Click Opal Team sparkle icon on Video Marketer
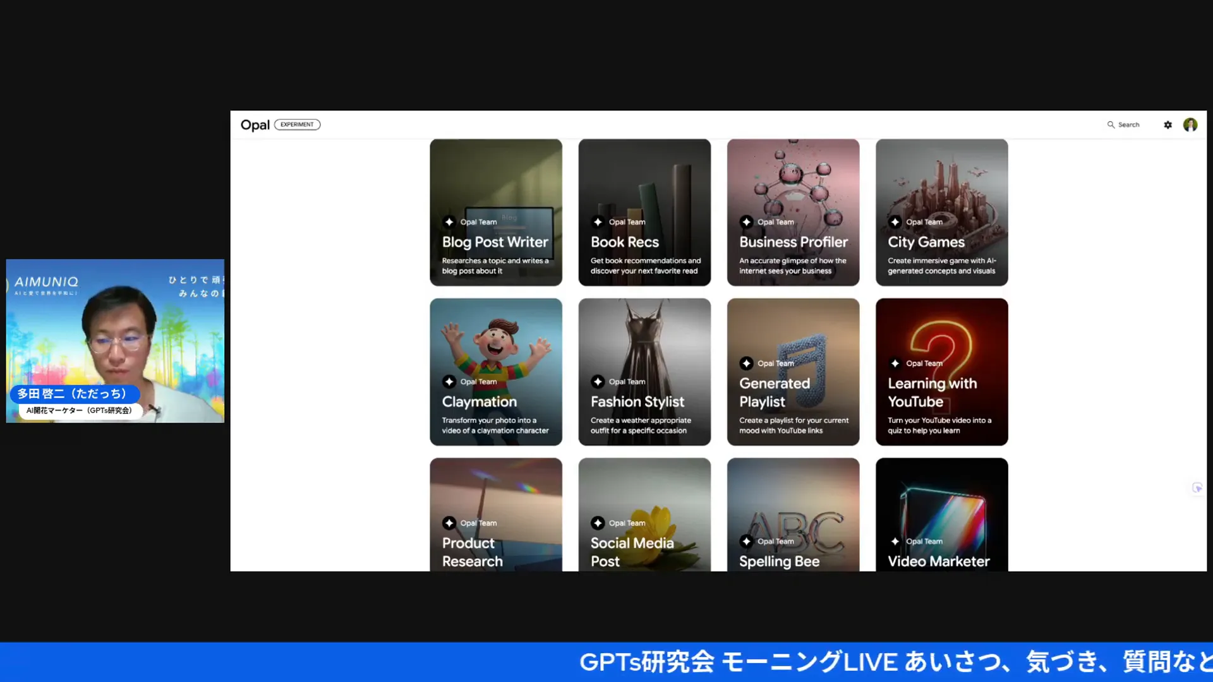 click(x=895, y=541)
